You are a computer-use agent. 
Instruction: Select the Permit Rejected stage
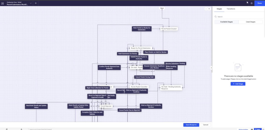pyautogui.click(x=106, y=106)
